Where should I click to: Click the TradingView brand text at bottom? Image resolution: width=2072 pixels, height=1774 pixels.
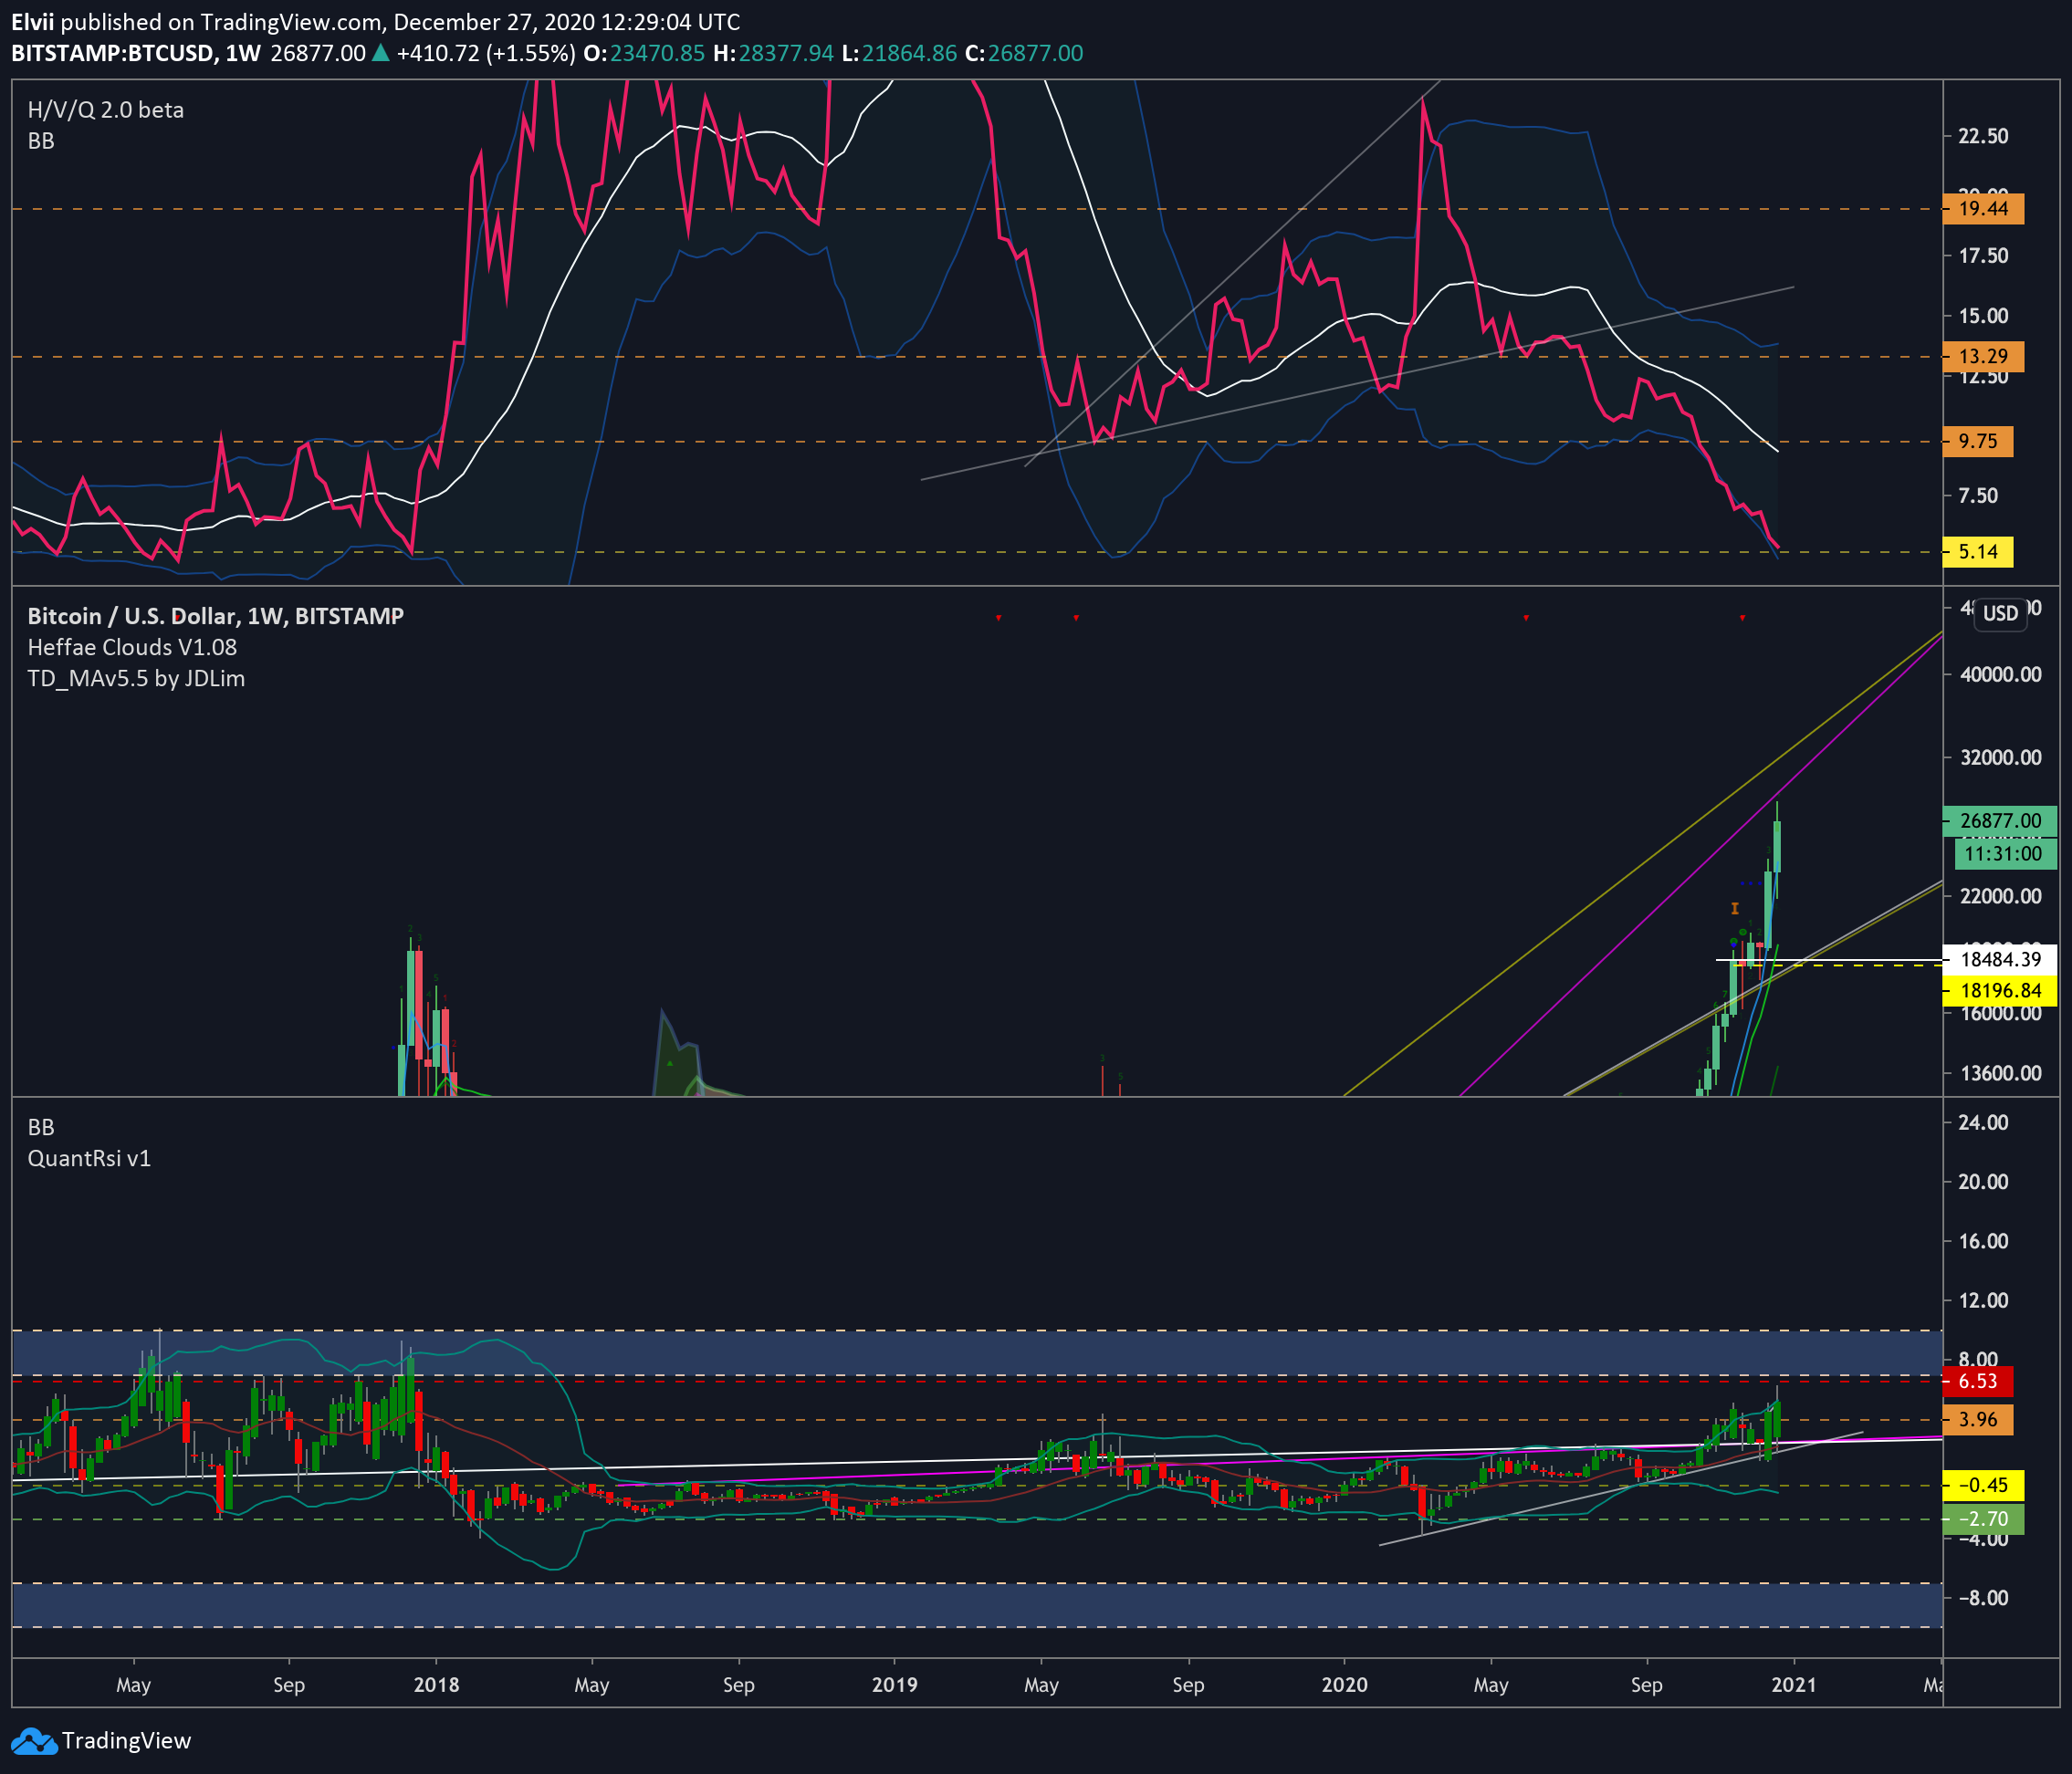pyautogui.click(x=126, y=1741)
